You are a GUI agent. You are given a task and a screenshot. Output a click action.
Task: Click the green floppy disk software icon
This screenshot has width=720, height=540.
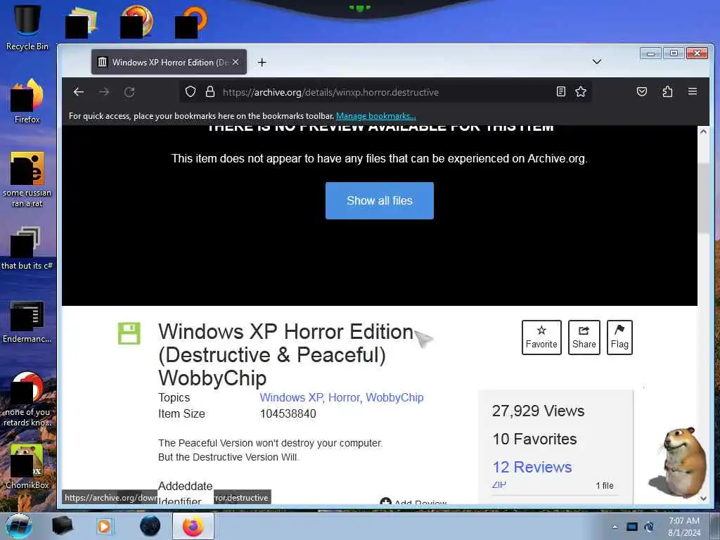coord(129,333)
